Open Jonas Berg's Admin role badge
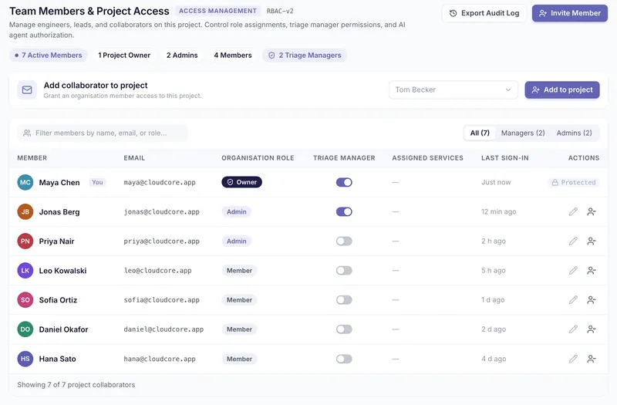617x405 pixels. click(237, 211)
